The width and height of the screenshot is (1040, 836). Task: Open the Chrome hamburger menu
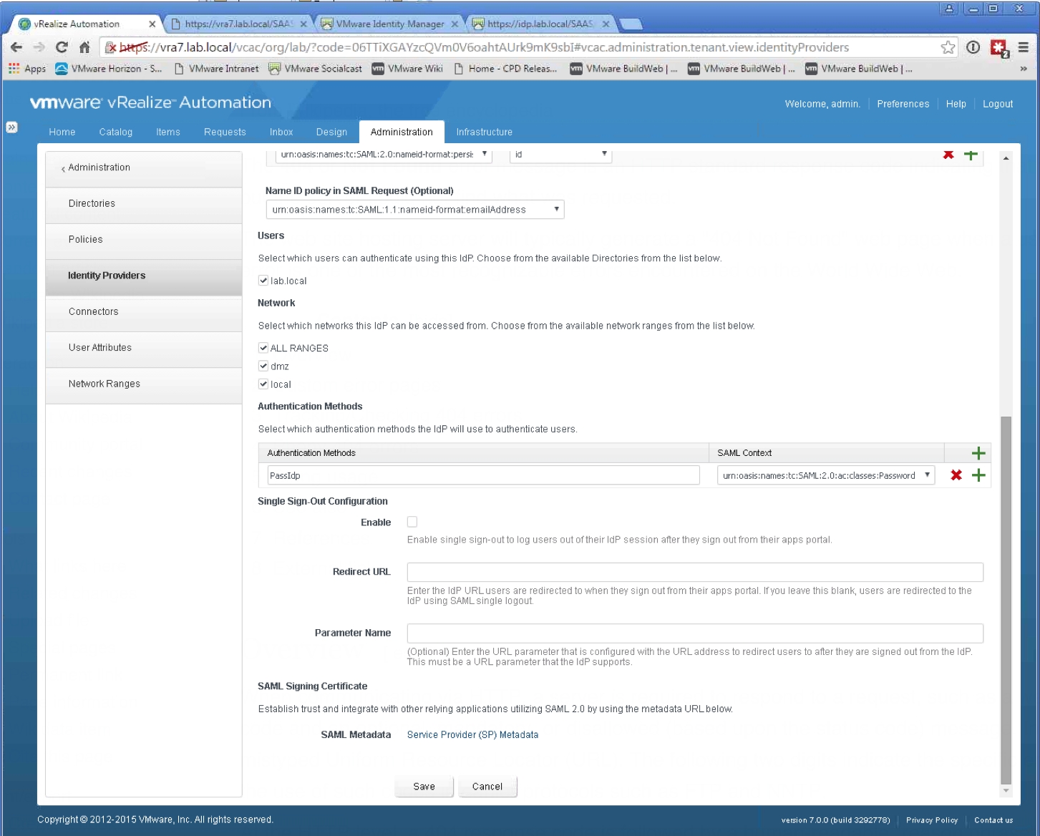click(1024, 47)
